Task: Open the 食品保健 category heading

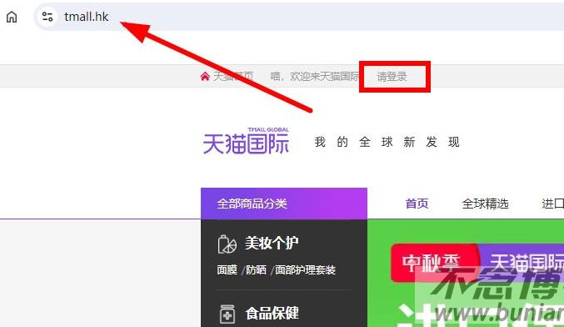Action: [272, 313]
